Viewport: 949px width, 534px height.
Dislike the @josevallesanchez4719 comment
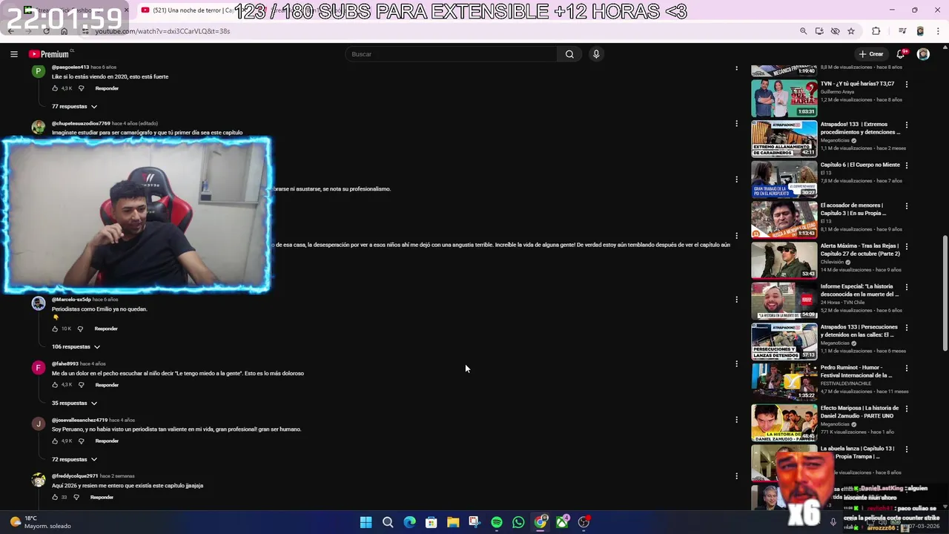[82, 441]
